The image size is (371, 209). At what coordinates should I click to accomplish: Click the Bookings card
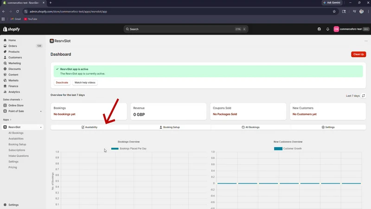click(x=89, y=111)
